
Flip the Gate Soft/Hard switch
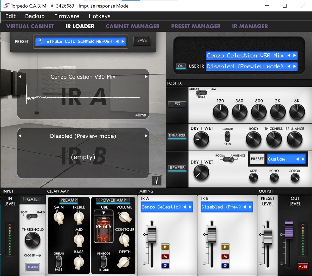click(x=32, y=216)
